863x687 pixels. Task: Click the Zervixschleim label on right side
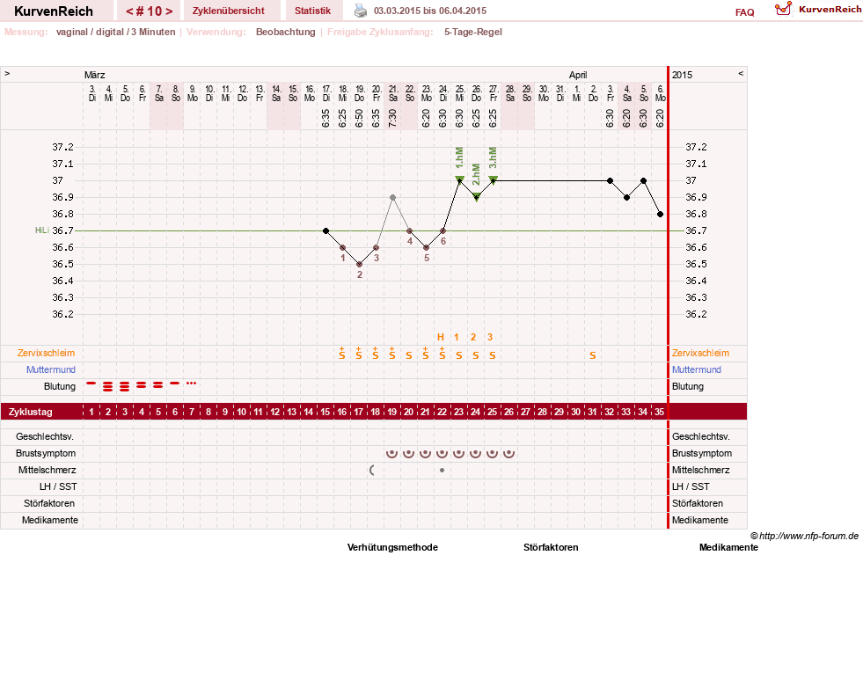pos(700,353)
